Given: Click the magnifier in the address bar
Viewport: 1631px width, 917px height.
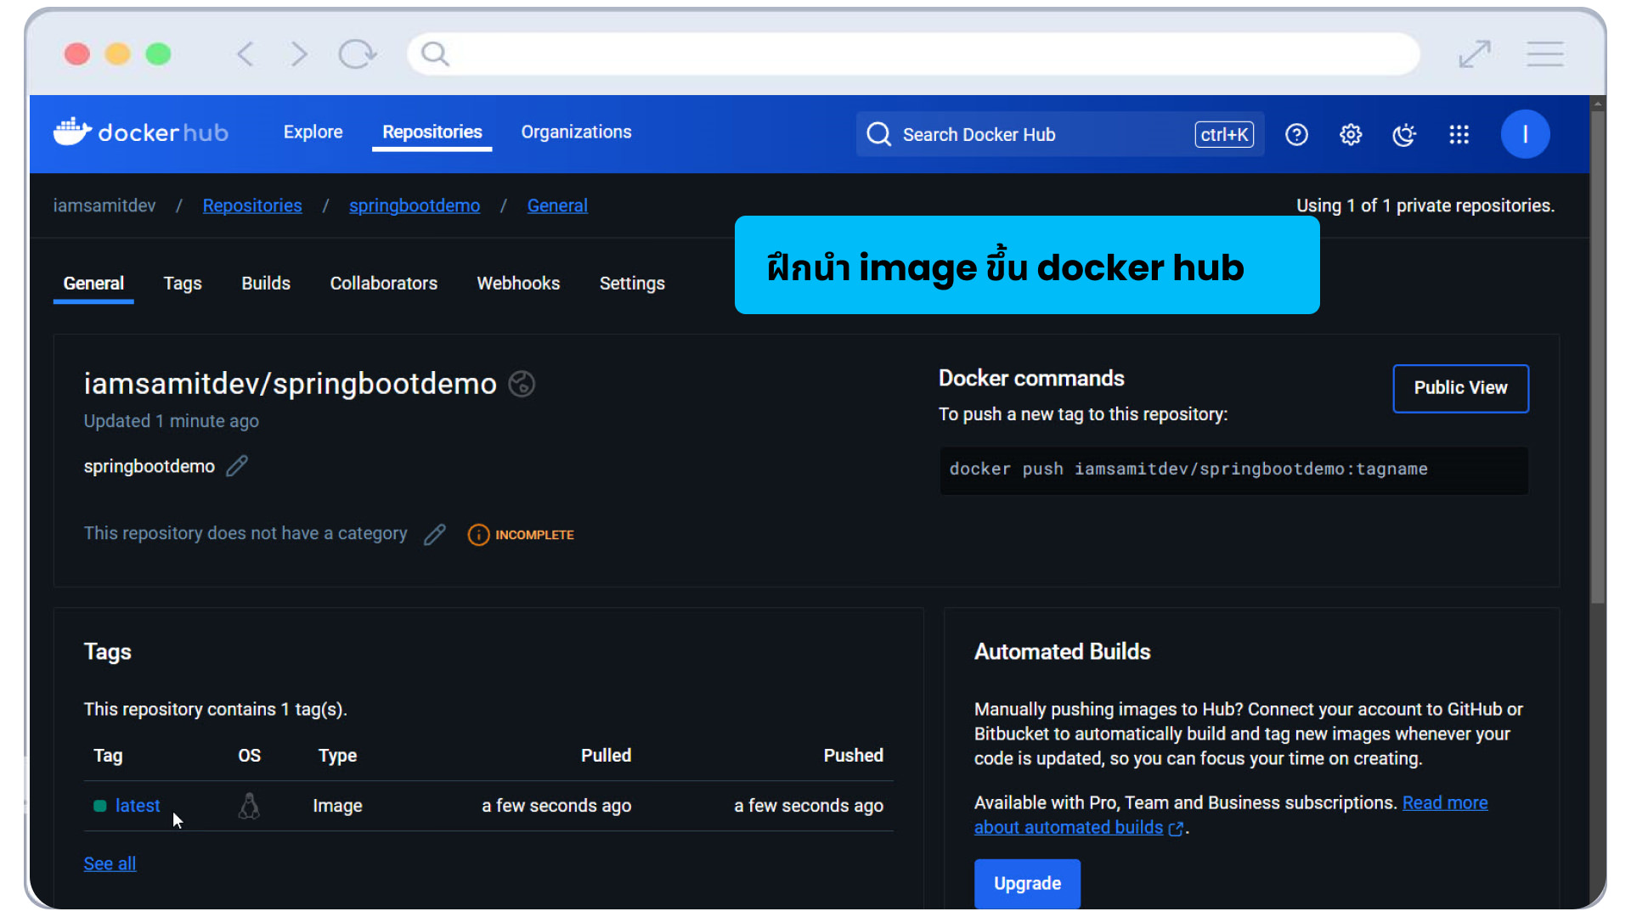Looking at the screenshot, I should pos(435,54).
